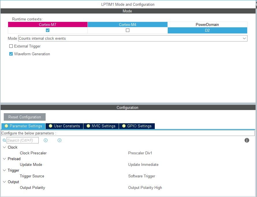Change the Update Immediate value
This screenshot has height=197, width=257.
click(x=143, y=165)
